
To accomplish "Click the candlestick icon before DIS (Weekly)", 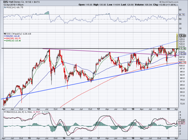I will click(x=5, y=34).
